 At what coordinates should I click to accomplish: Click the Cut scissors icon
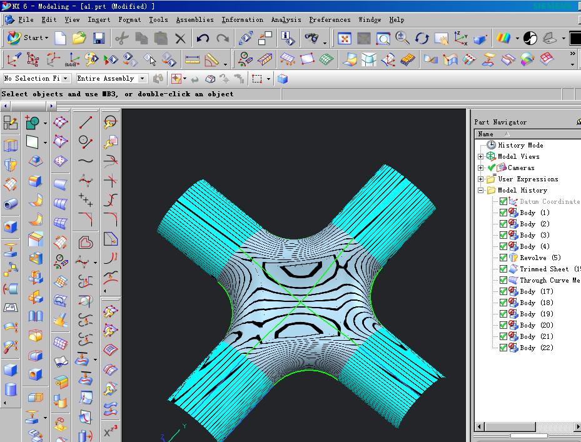(x=121, y=39)
